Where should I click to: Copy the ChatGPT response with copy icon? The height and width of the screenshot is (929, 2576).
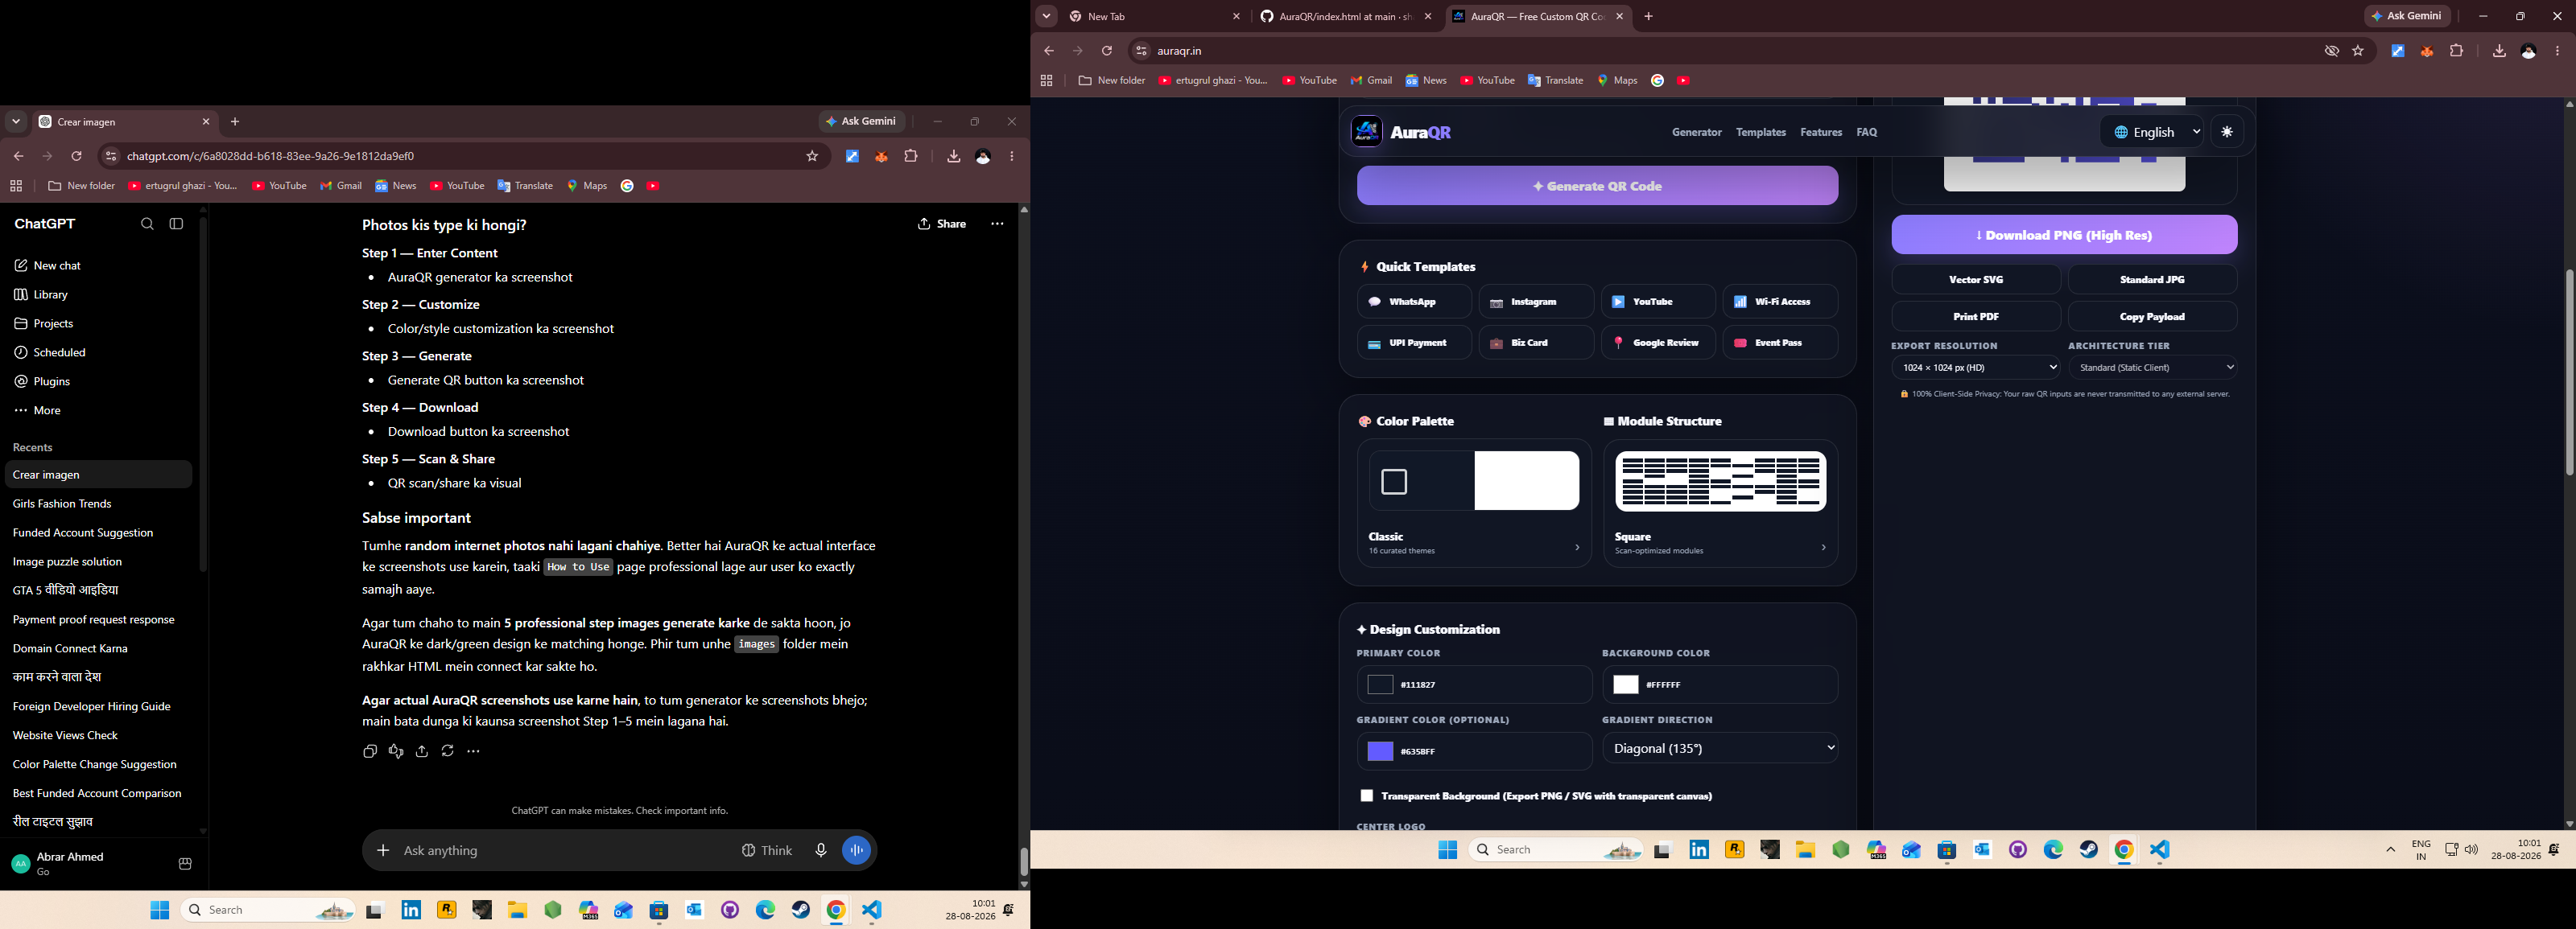(x=370, y=751)
